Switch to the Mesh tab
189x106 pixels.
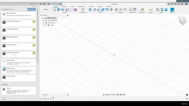click(72, 6)
